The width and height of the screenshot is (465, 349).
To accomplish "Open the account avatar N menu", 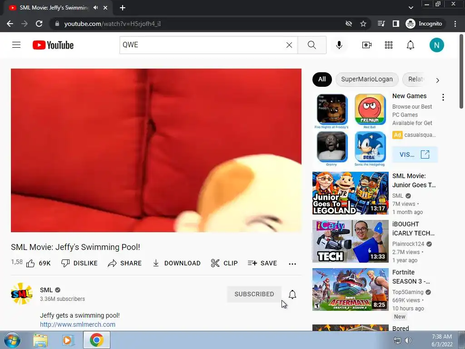I will pyautogui.click(x=436, y=45).
